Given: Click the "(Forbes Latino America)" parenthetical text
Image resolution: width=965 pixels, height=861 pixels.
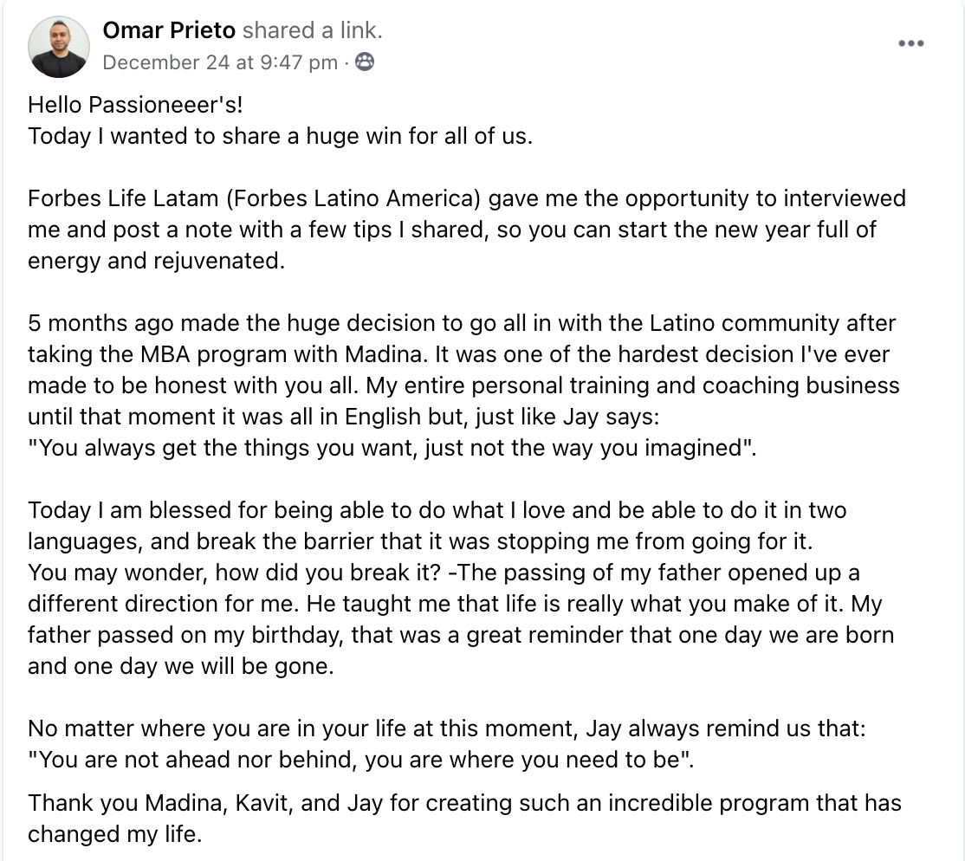Looking at the screenshot, I should click(x=344, y=198).
